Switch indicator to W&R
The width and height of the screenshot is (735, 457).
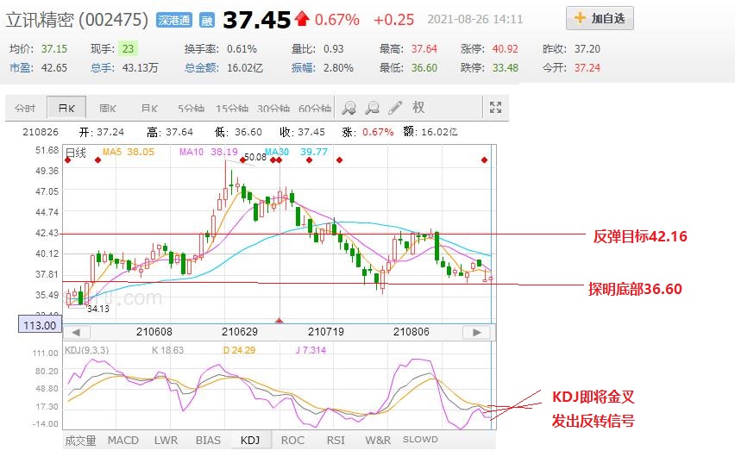coord(378,441)
